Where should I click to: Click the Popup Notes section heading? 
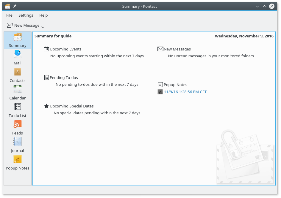point(175,85)
